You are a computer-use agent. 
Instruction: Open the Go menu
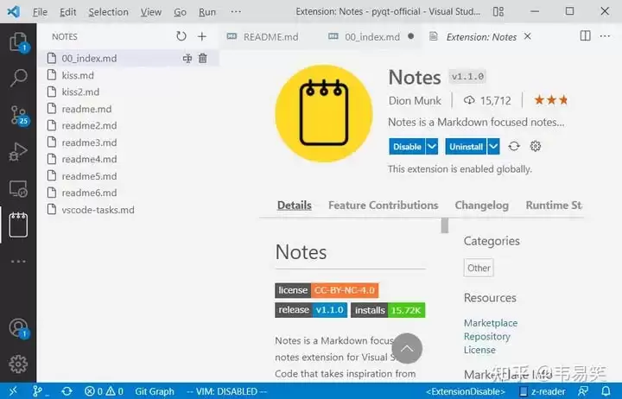(180, 12)
